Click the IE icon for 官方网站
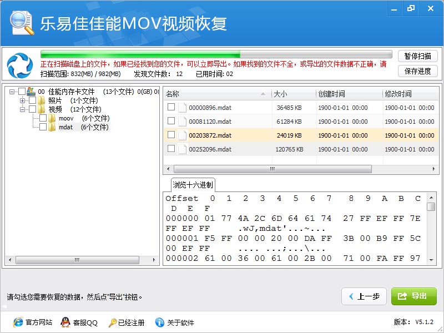 click(x=18, y=322)
